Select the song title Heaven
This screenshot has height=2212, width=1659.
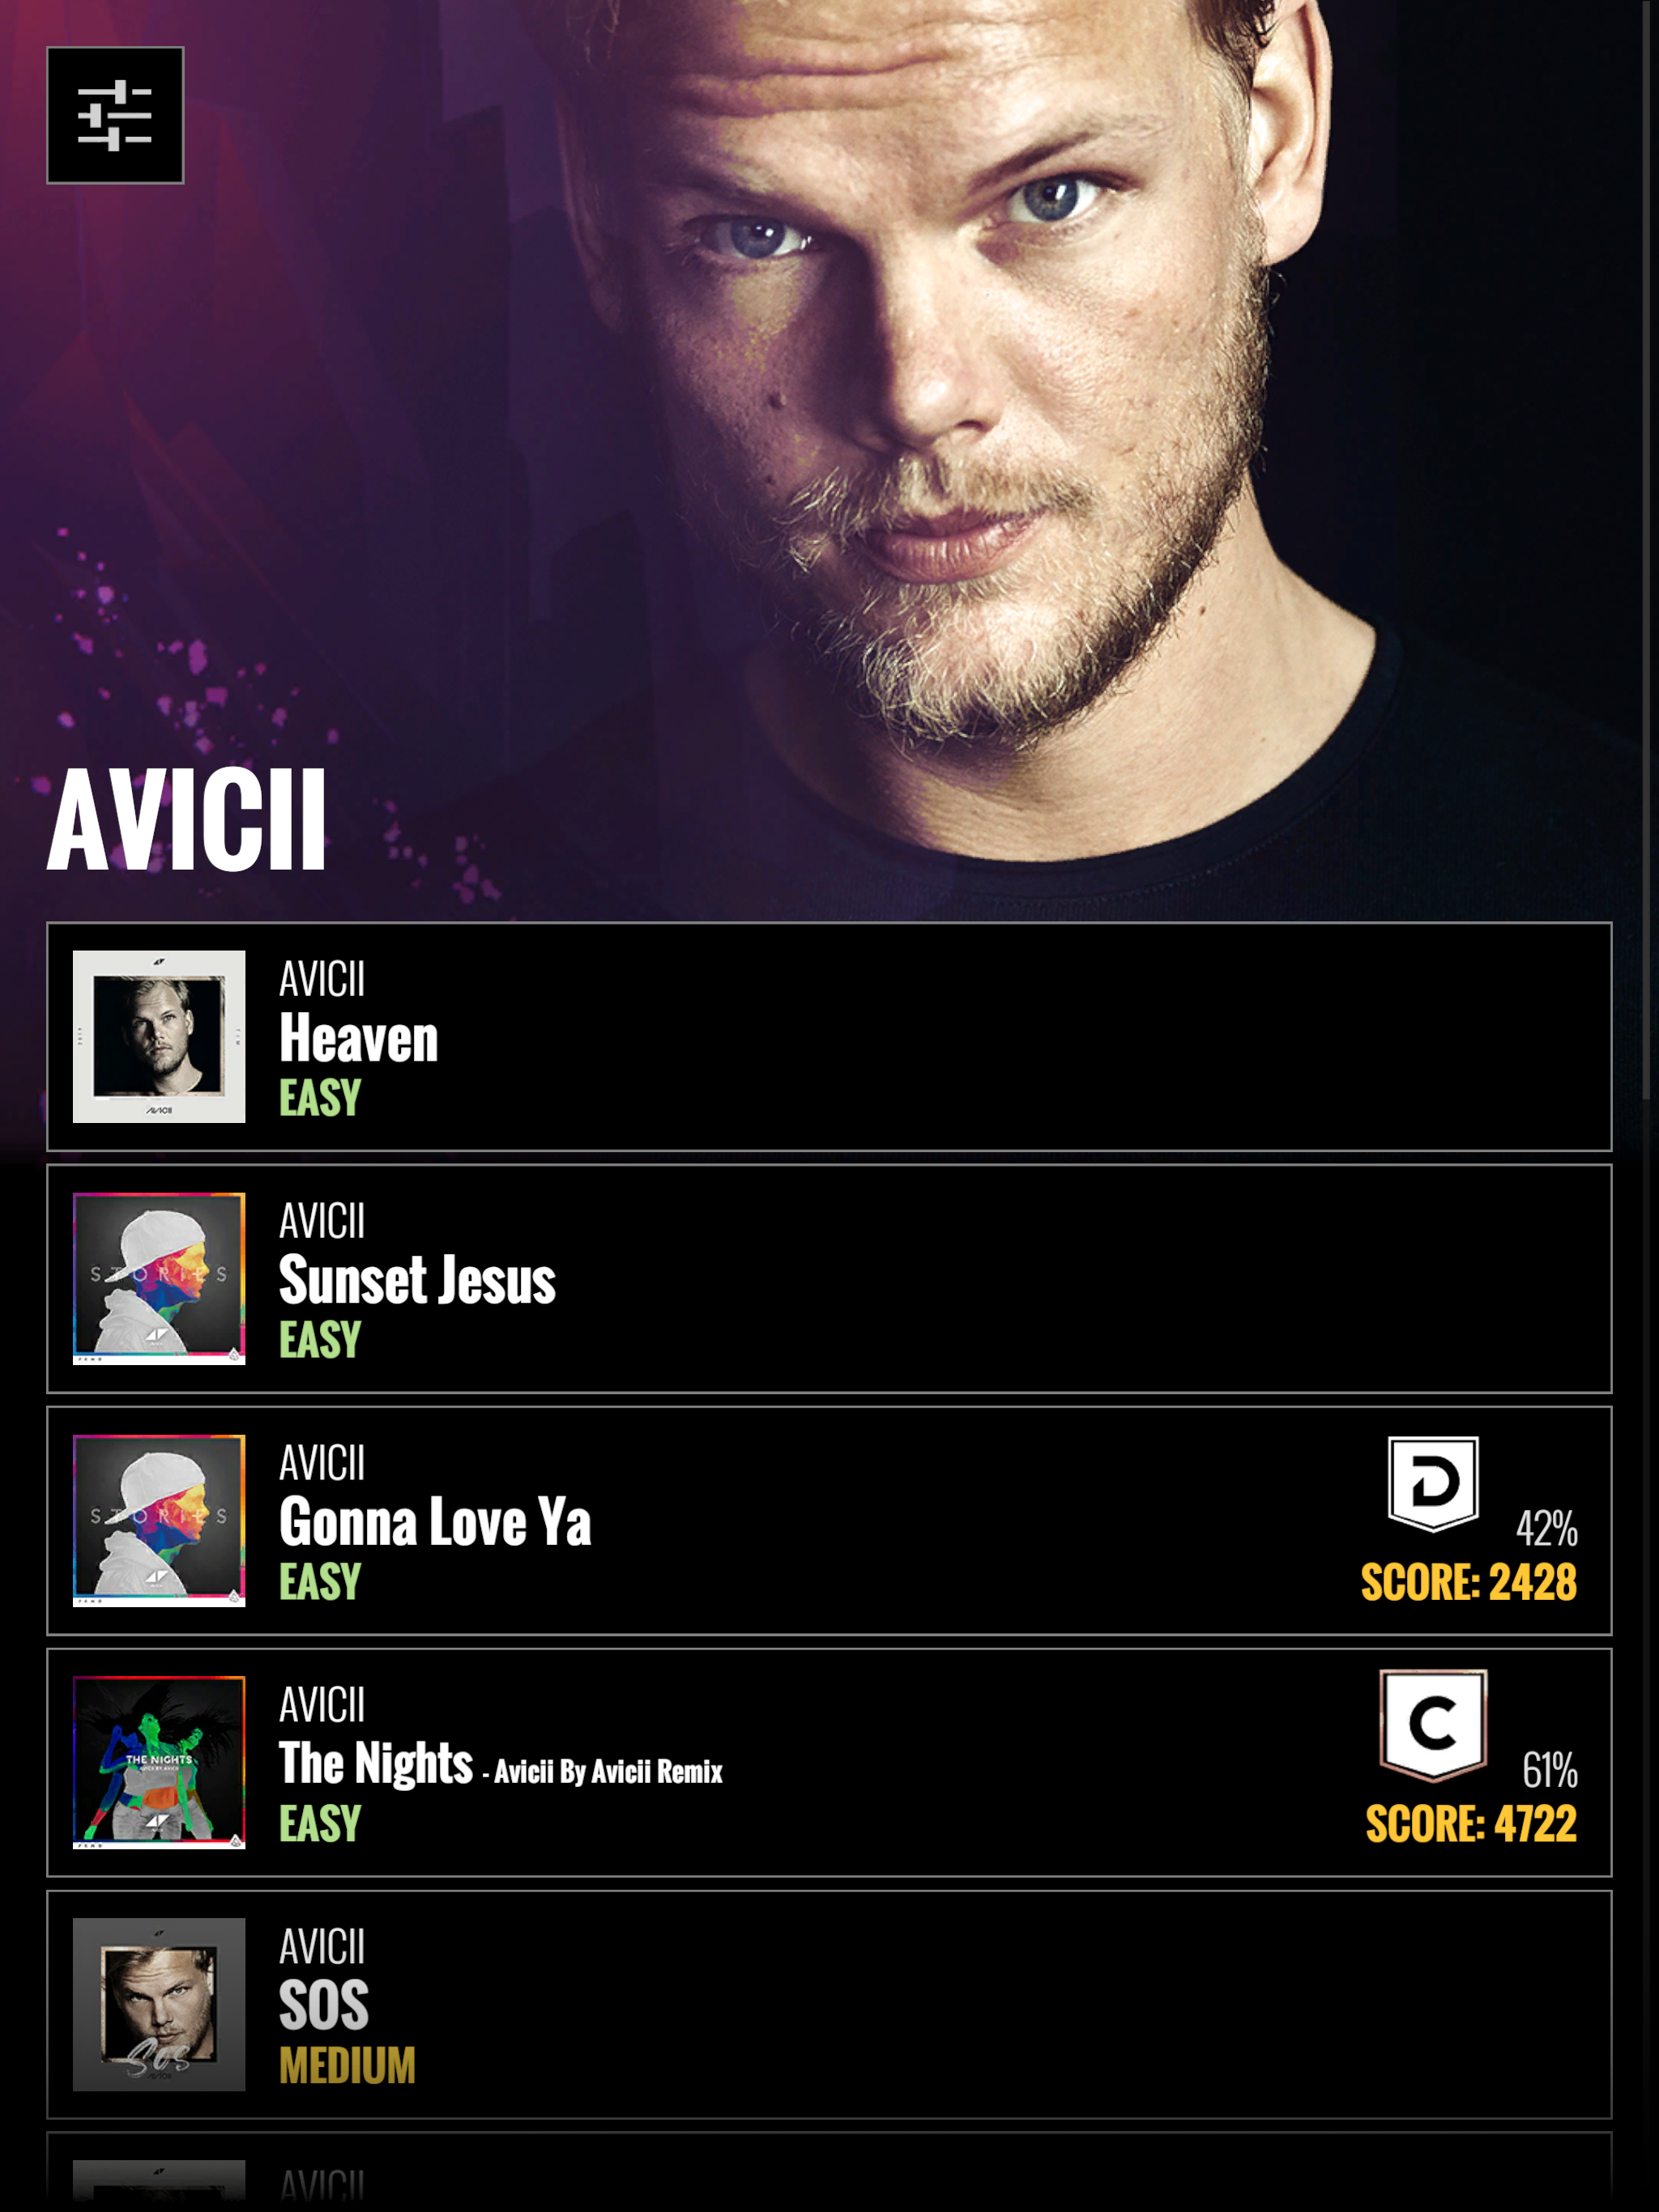tap(358, 1038)
